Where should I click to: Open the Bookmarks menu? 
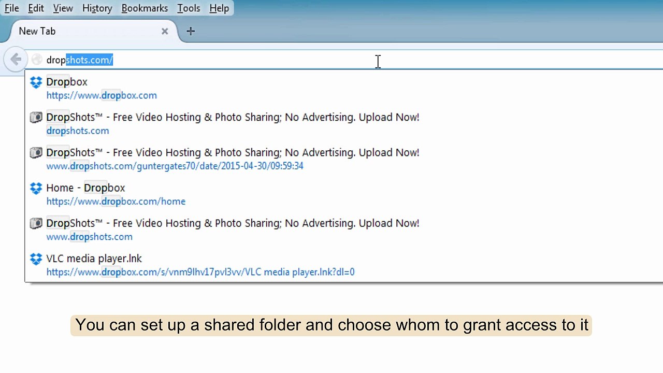(145, 8)
